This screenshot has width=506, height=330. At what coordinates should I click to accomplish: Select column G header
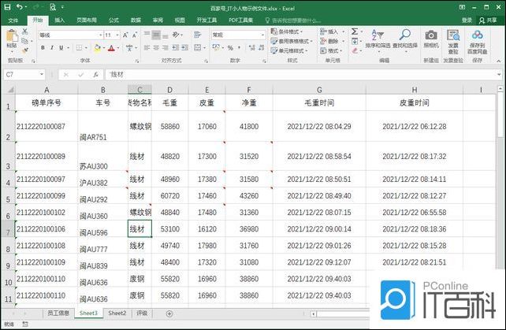click(319, 90)
